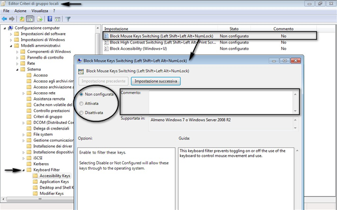The image size is (337, 210).
Task: Select the Assistenza remota tree item
Action: click(x=49, y=99)
